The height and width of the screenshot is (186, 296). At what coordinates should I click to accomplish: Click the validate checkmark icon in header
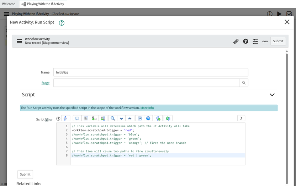[289, 14]
